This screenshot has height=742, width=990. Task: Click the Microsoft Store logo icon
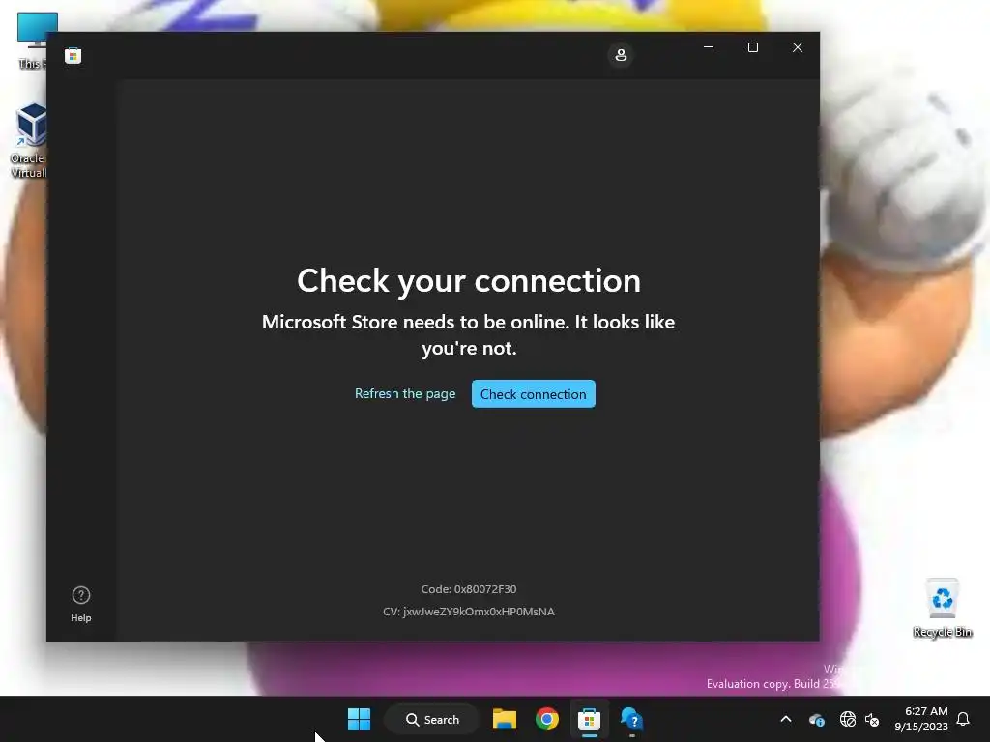pyautogui.click(x=73, y=55)
